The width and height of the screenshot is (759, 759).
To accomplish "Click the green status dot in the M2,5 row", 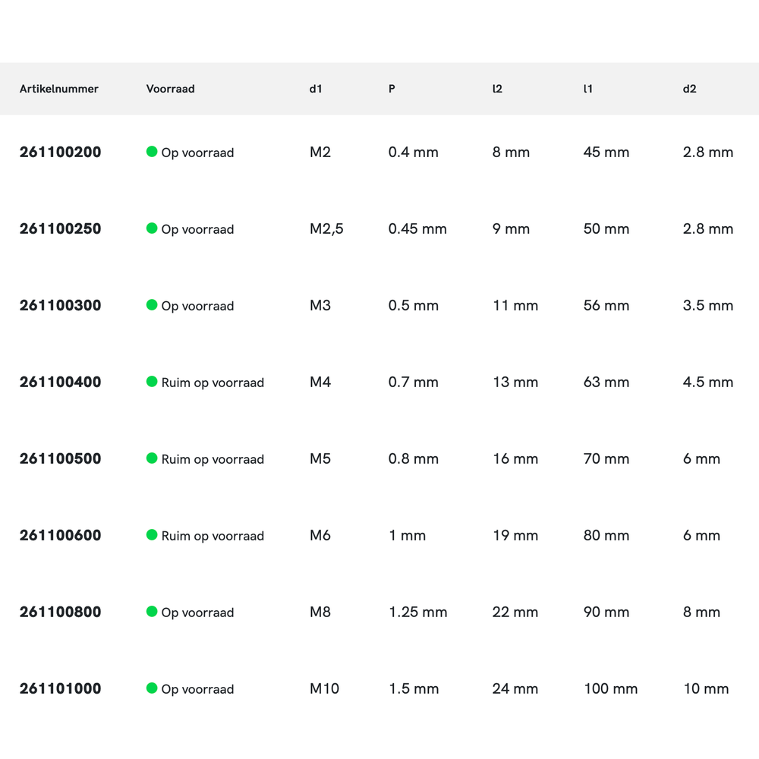I will 152,228.
